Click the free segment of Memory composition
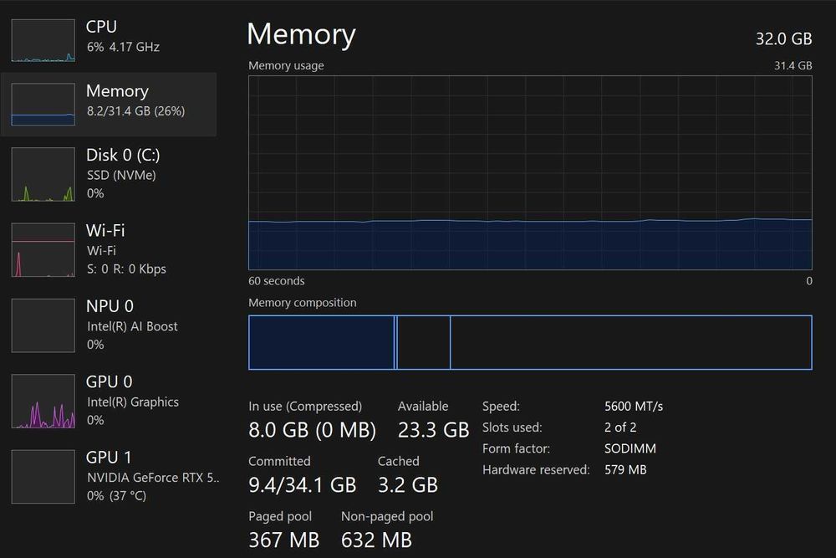This screenshot has width=836, height=558. click(x=630, y=342)
